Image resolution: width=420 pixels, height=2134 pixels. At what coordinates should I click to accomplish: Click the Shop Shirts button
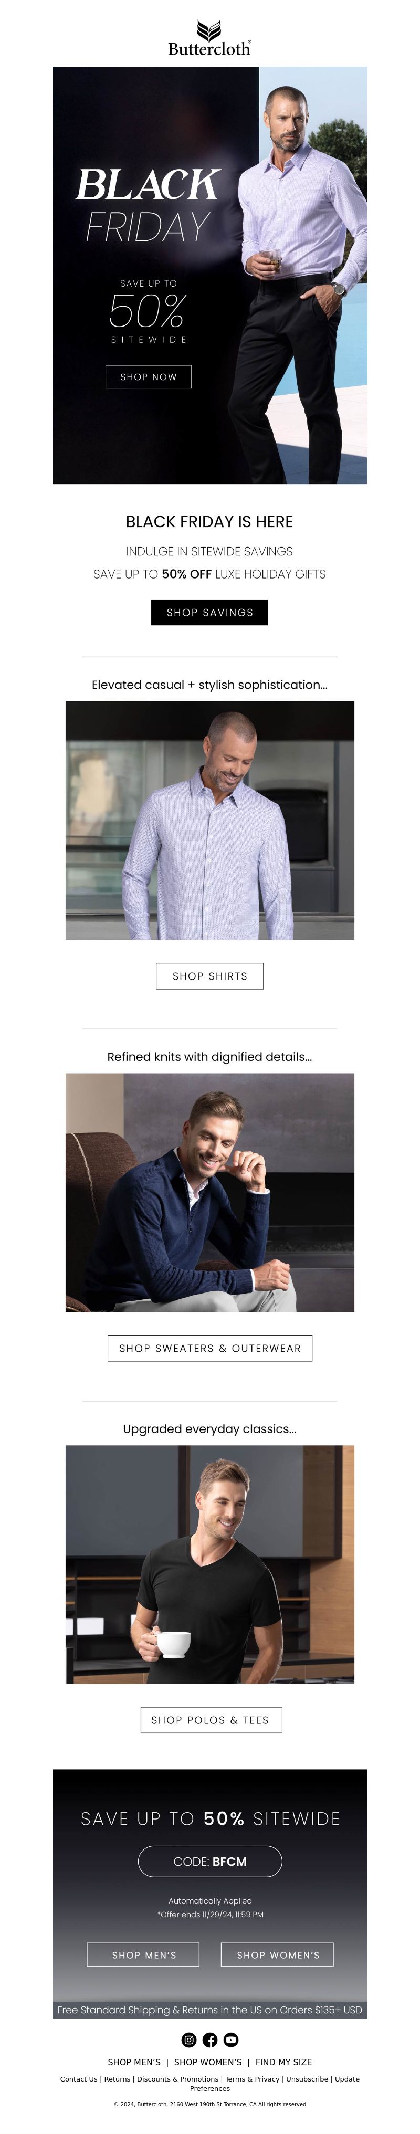tap(209, 976)
